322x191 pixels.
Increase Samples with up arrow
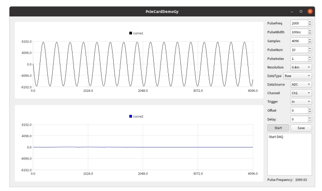pos(310,39)
